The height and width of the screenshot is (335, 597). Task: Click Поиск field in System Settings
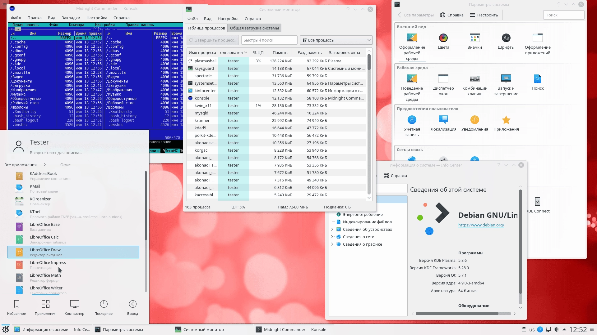564,15
